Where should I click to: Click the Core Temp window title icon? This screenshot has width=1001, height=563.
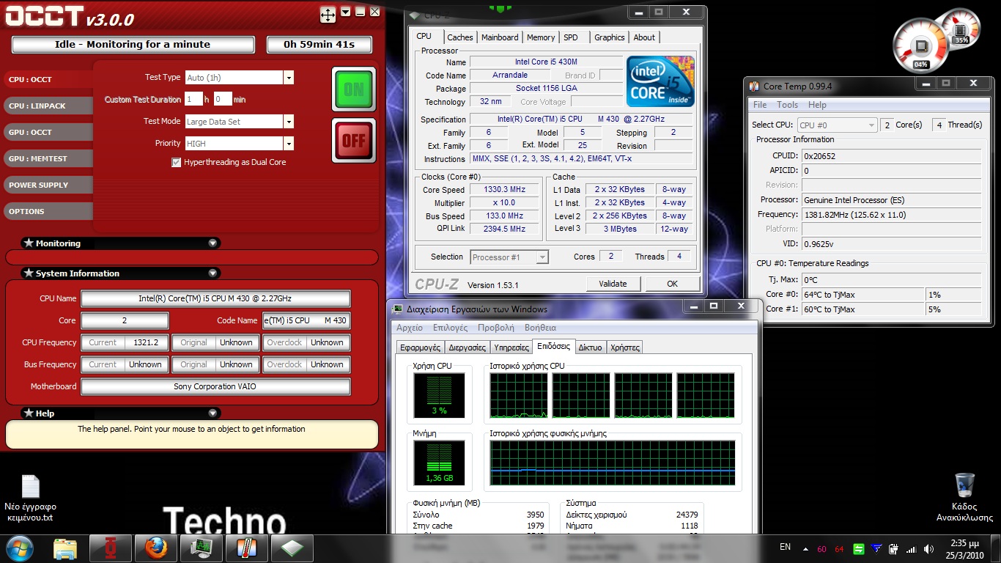(x=754, y=87)
